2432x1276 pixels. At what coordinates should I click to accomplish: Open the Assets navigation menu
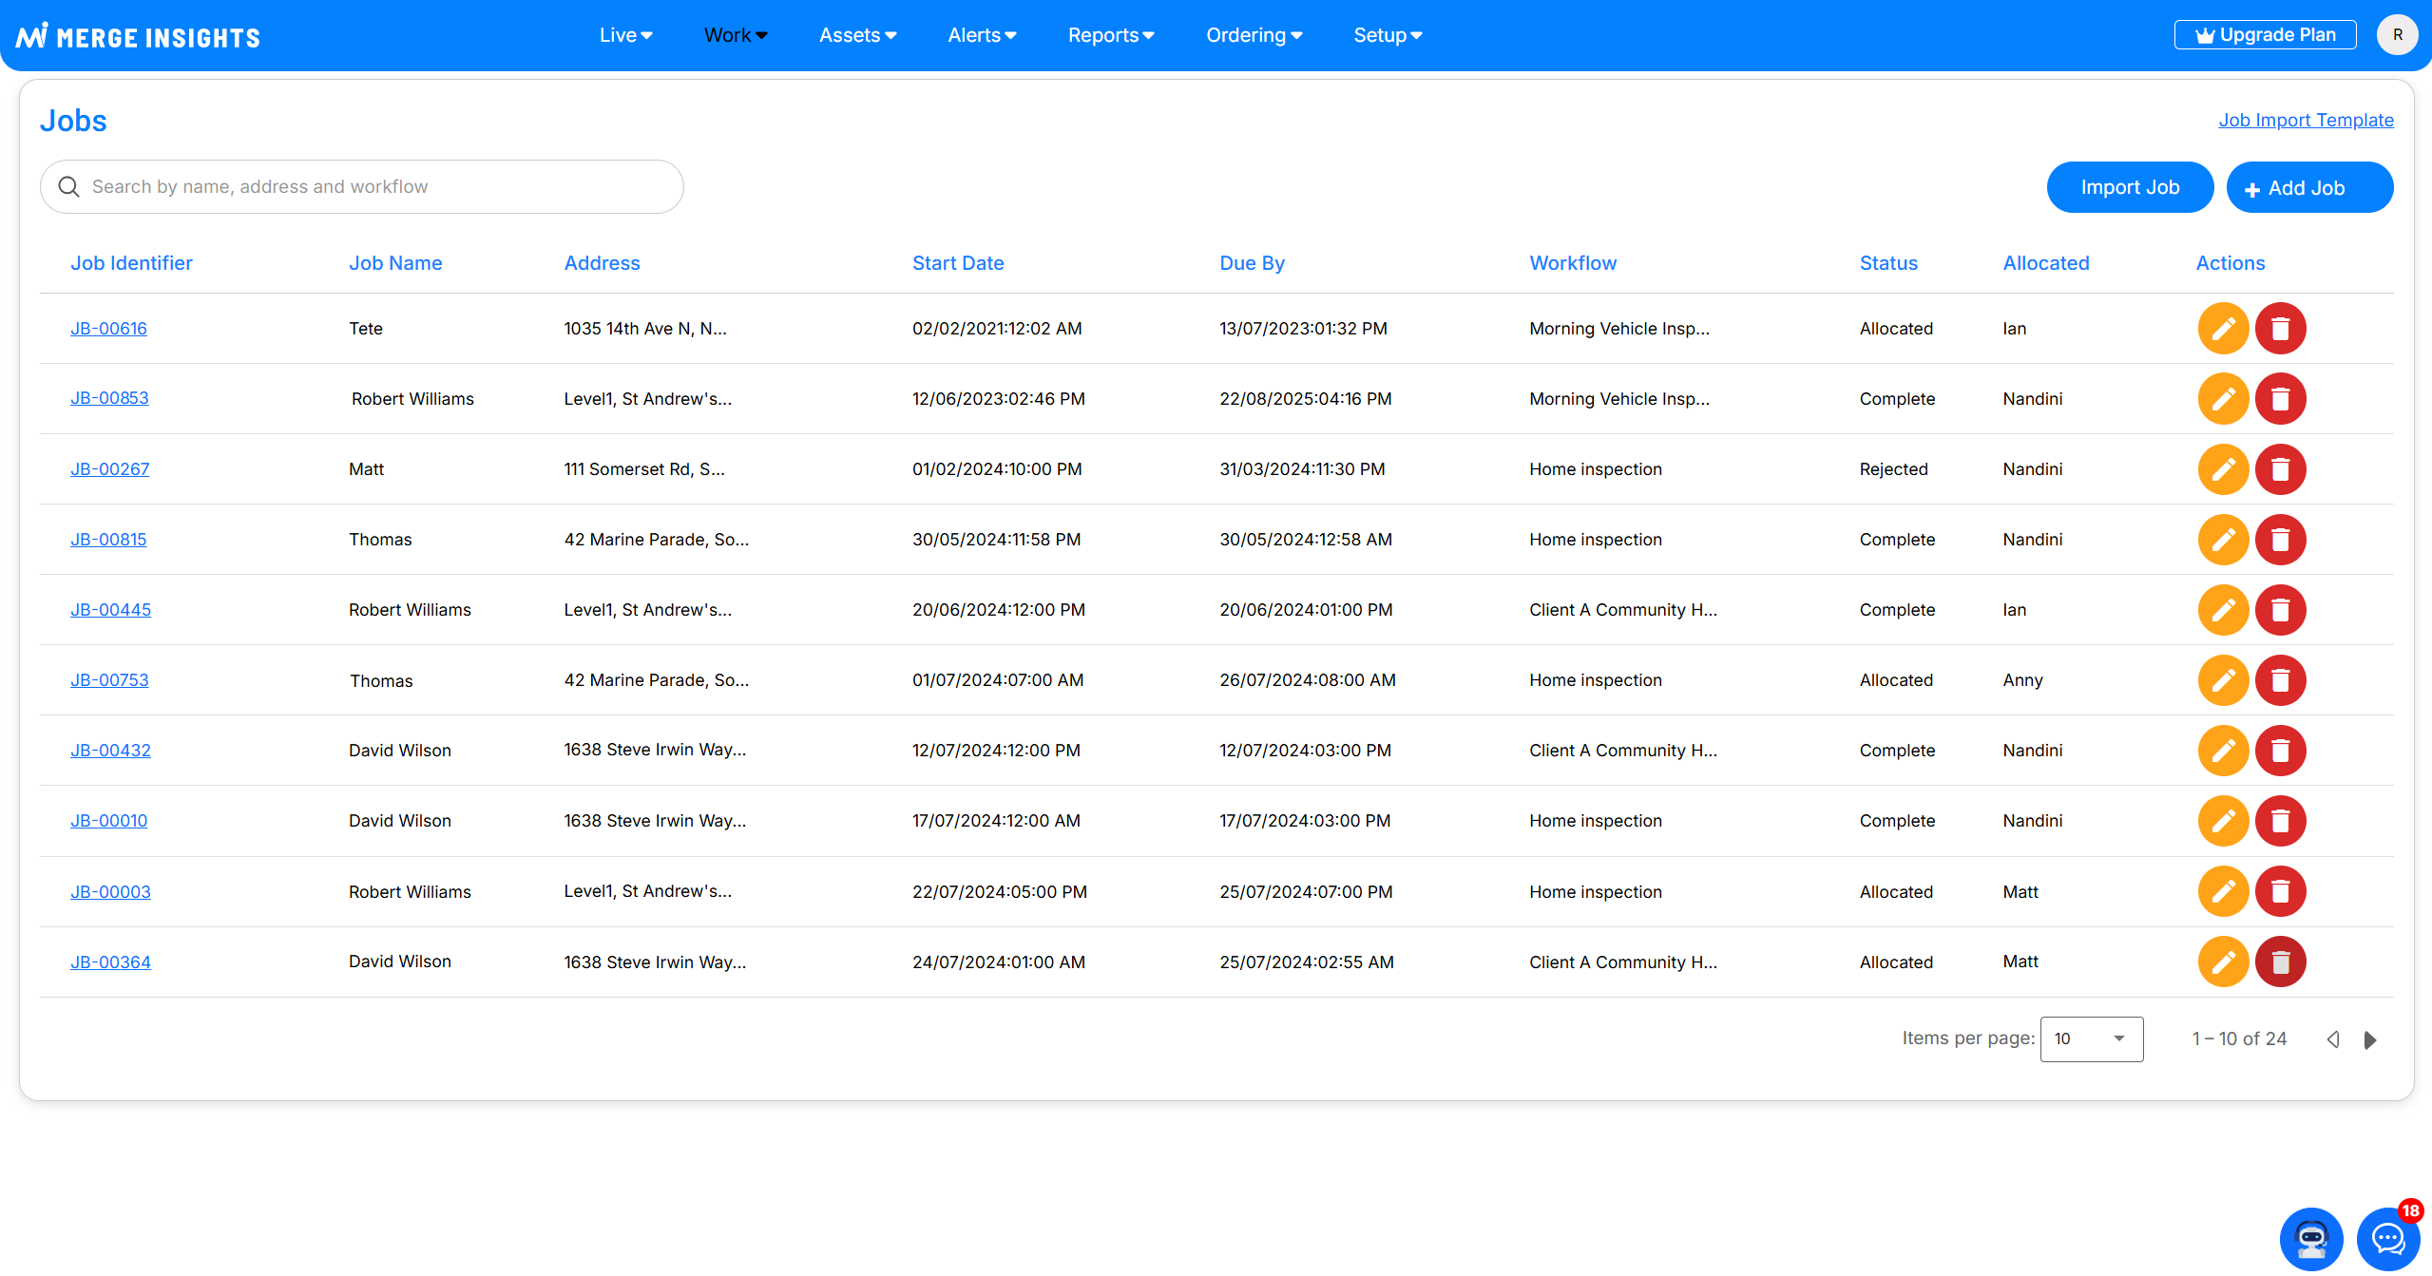tap(857, 35)
